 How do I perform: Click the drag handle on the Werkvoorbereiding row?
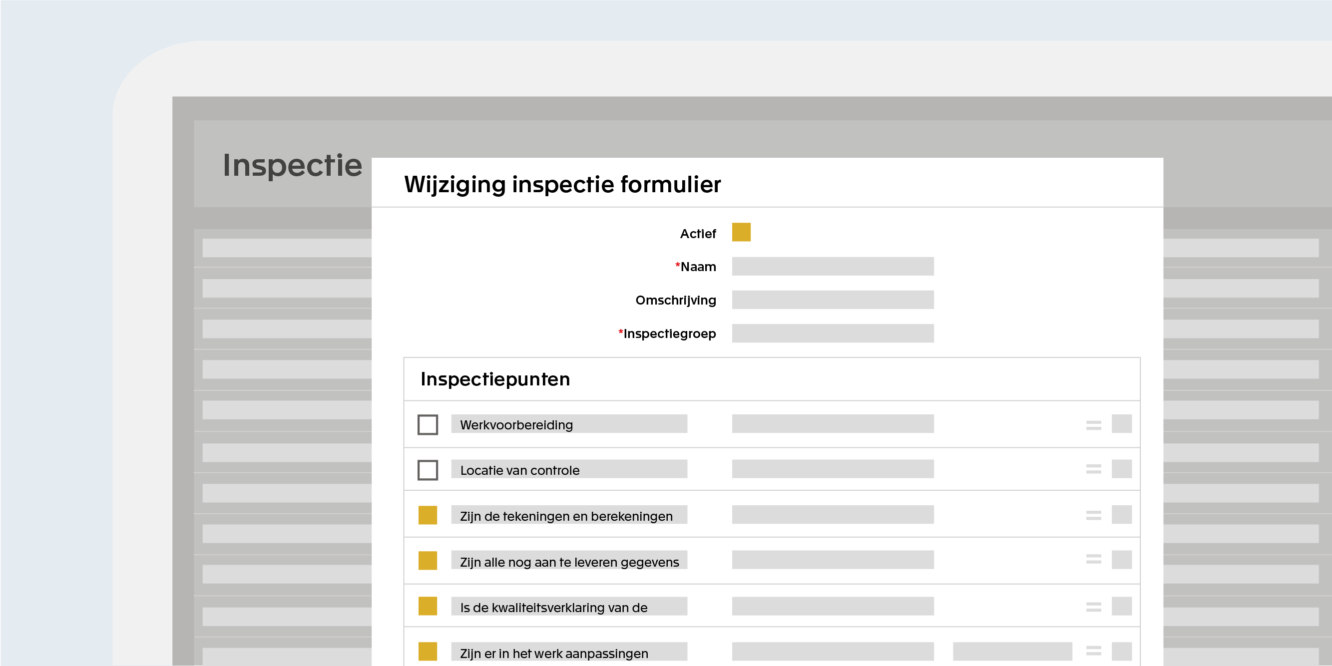point(1093,425)
